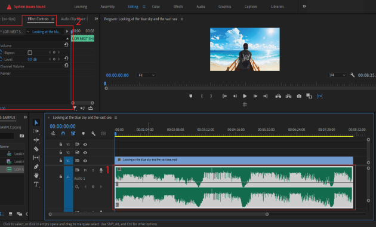Open timeline wrench display settings
376x227 pixels.
(x=93, y=133)
